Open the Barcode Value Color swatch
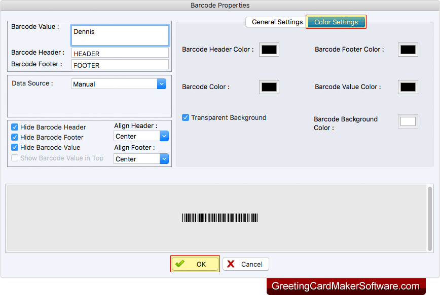440x295 pixels. 408,87
